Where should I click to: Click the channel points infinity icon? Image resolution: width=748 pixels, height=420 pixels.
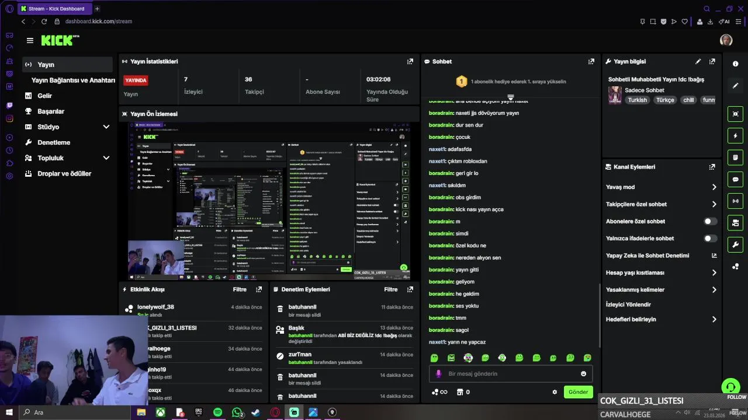(x=439, y=392)
